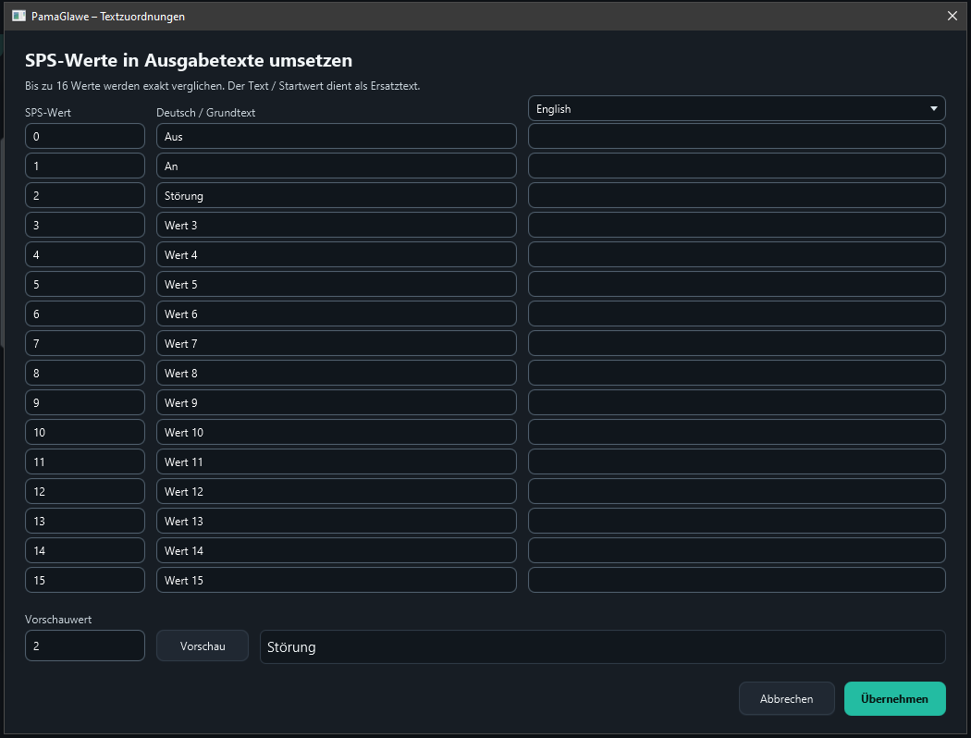Image resolution: width=971 pixels, height=738 pixels.
Task: Select the Grundtext field 'Wert 8'
Action: pos(337,373)
